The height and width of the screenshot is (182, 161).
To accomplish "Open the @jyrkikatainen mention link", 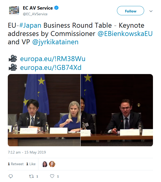I will (55, 42).
